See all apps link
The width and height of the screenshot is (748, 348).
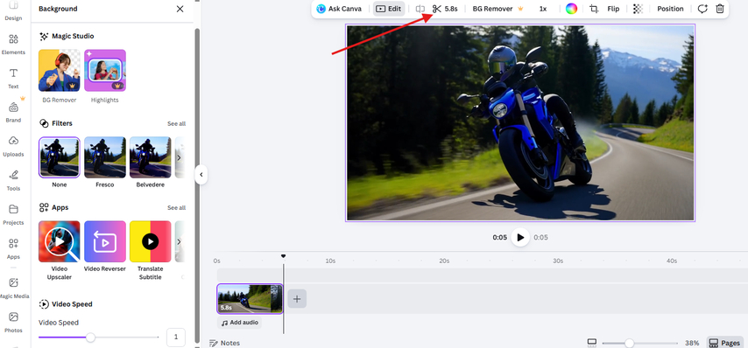coord(176,208)
